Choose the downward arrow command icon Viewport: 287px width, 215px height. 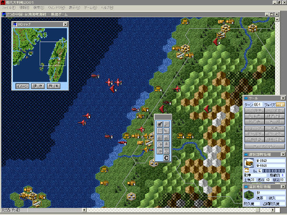pyautogui.click(x=166, y=144)
